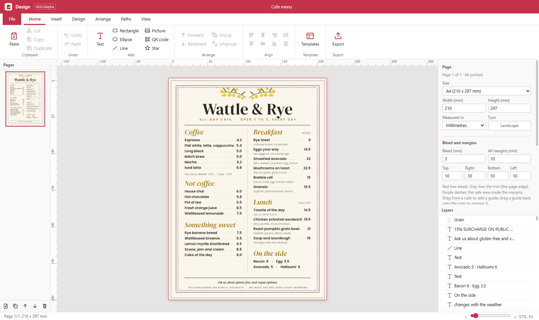Open the Paths tab
The height and width of the screenshot is (320, 539).
[126, 19]
